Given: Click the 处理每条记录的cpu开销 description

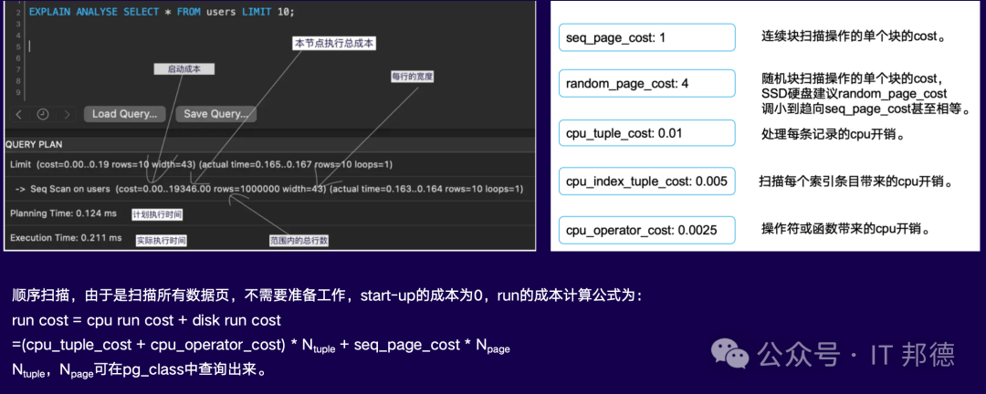Looking at the screenshot, I should point(834,133).
